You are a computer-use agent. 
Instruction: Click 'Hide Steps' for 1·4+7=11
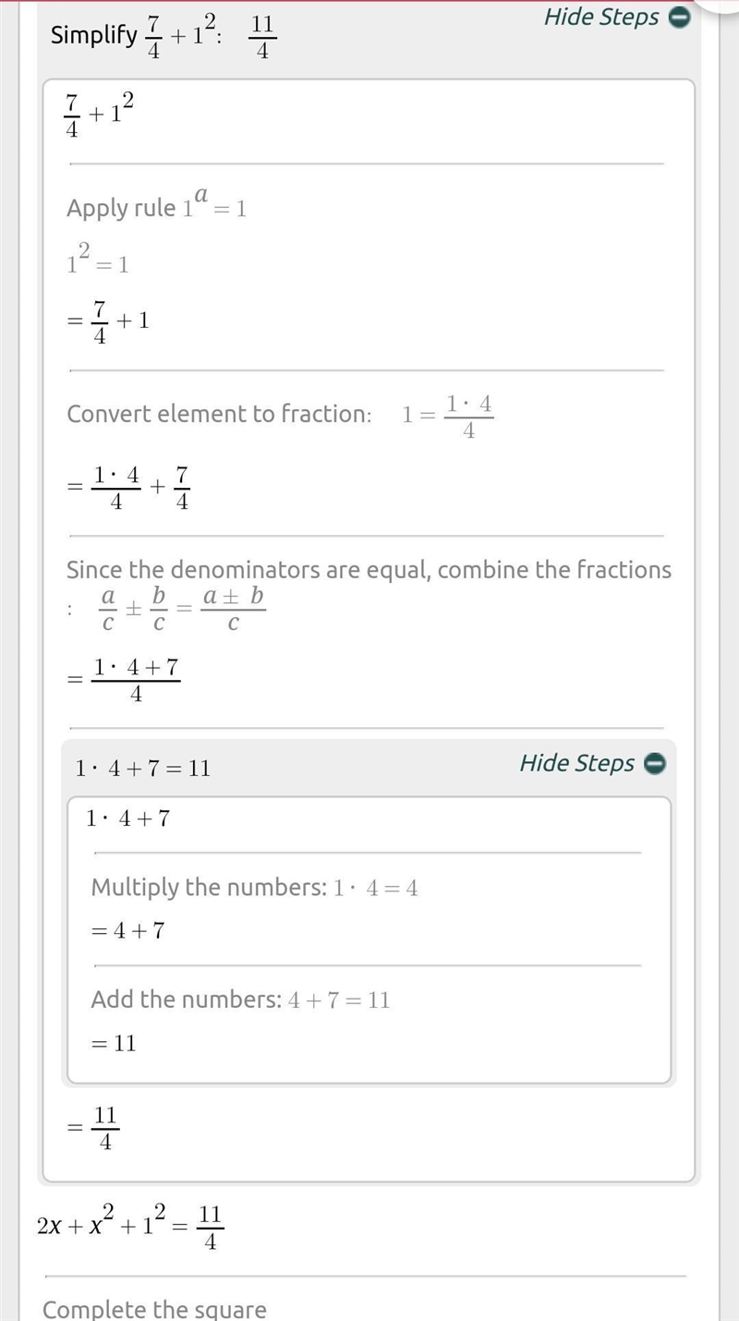click(576, 763)
